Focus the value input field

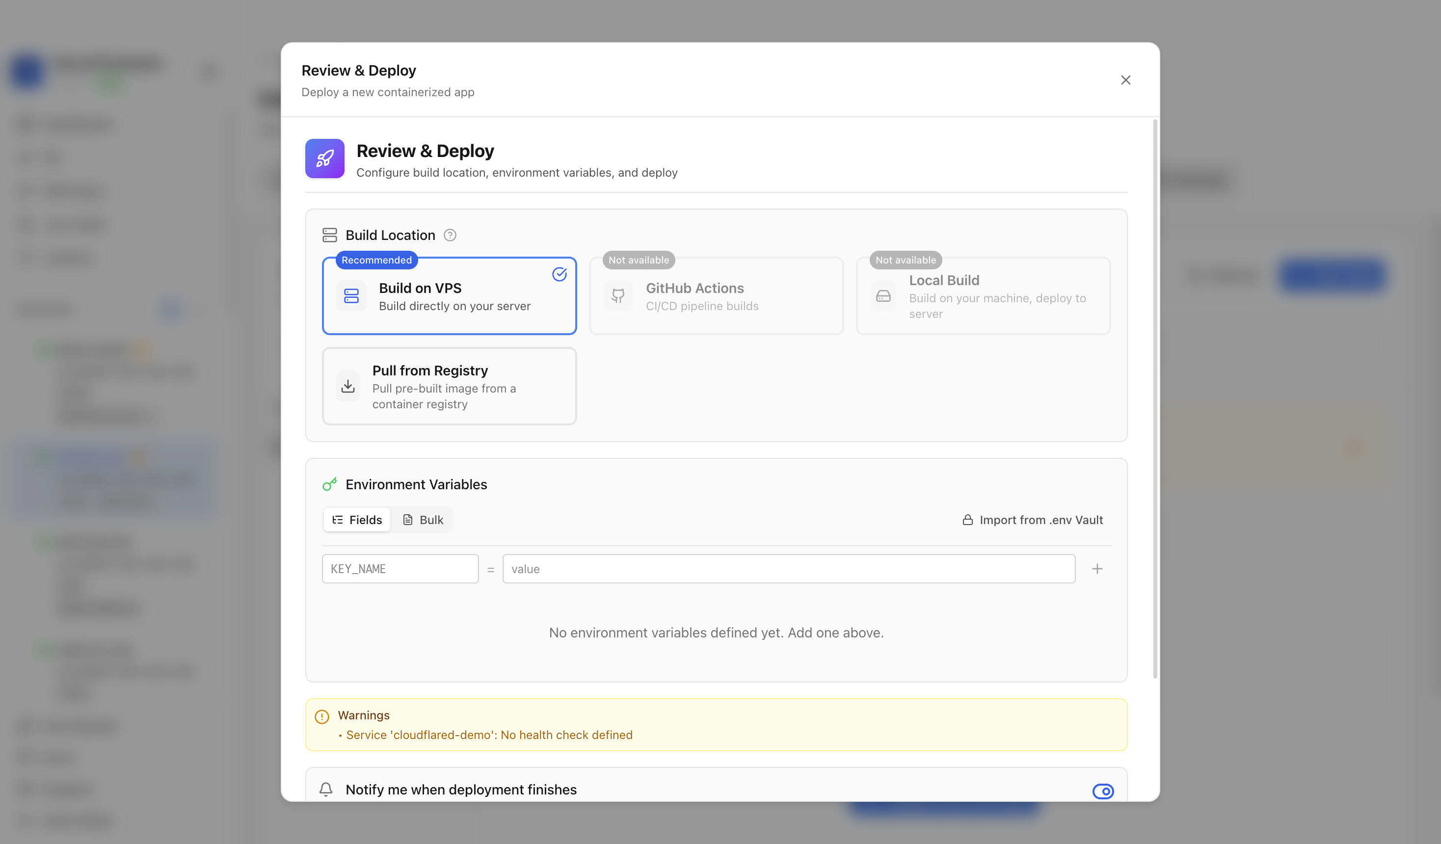(789, 569)
